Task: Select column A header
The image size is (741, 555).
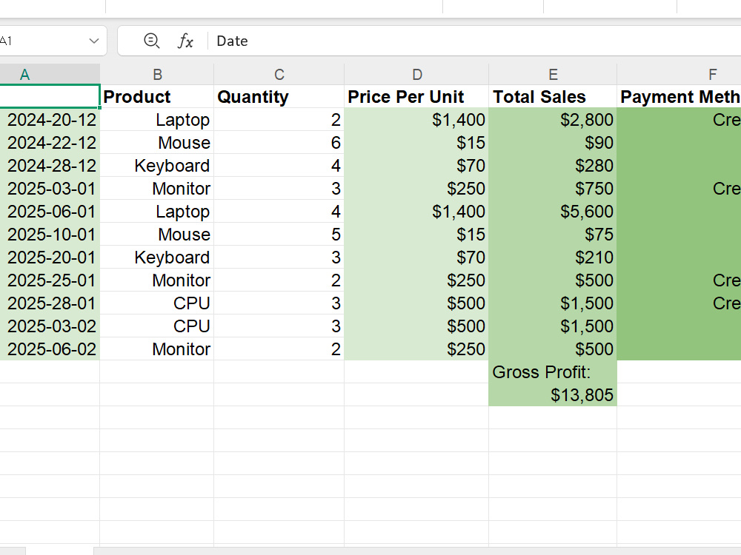Action: pos(49,75)
